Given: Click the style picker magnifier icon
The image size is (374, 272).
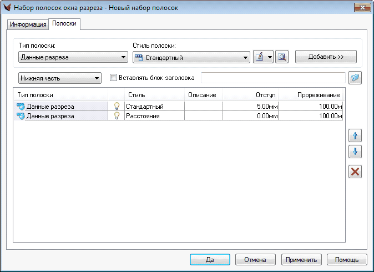Looking at the screenshot, I should [282, 57].
